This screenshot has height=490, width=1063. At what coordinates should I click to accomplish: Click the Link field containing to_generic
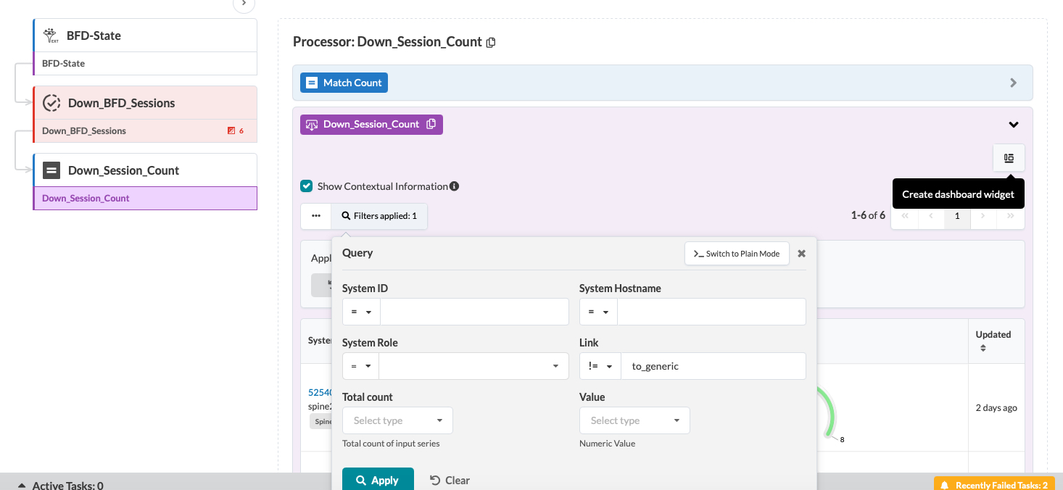[x=714, y=366]
